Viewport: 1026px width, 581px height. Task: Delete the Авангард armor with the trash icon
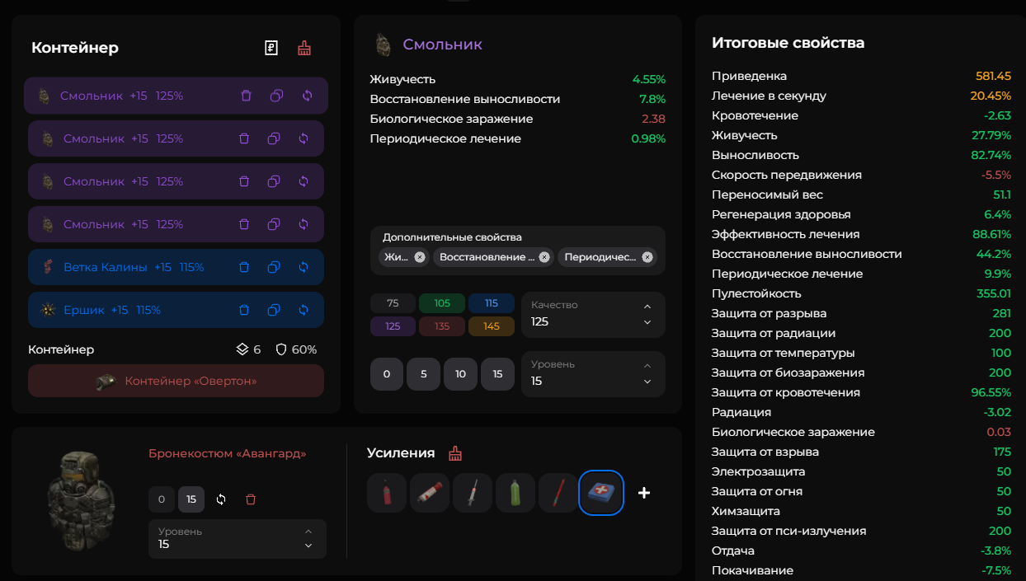[251, 499]
